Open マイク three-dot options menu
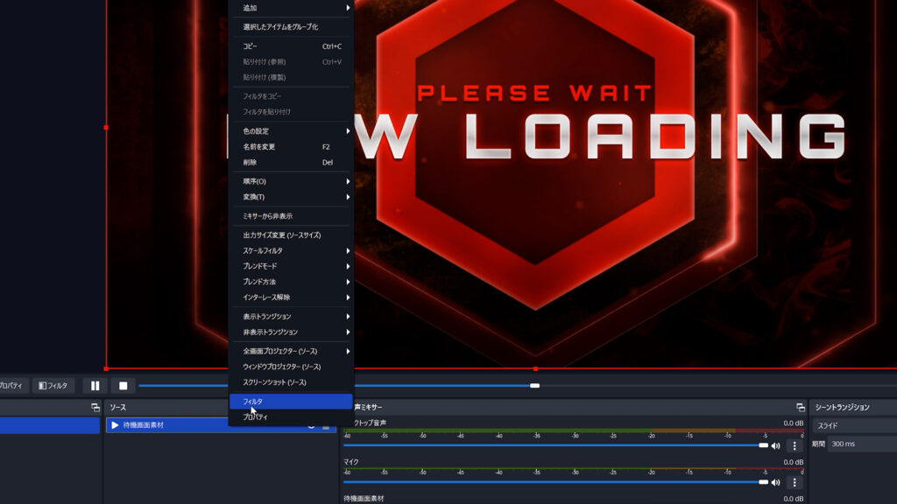Screen dimensions: 897x504 pyautogui.click(x=795, y=482)
